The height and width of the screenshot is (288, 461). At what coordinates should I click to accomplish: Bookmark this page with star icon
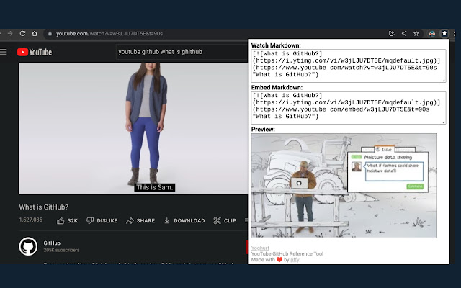(x=416, y=34)
